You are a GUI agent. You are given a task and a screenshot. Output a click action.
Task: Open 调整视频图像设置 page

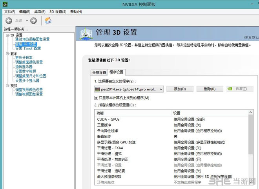click(29, 94)
